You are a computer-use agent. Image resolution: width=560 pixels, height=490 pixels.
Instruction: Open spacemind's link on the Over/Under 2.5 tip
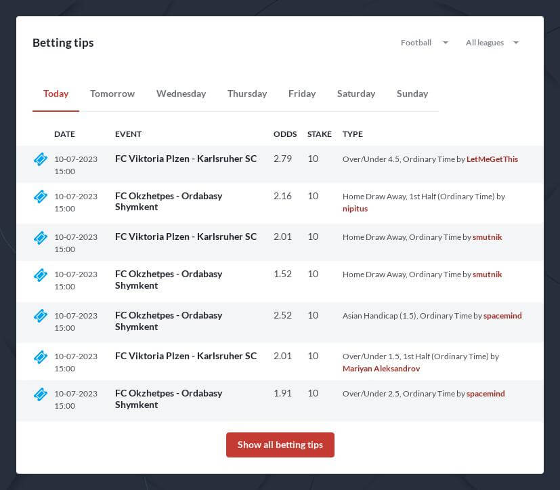pyautogui.click(x=485, y=394)
